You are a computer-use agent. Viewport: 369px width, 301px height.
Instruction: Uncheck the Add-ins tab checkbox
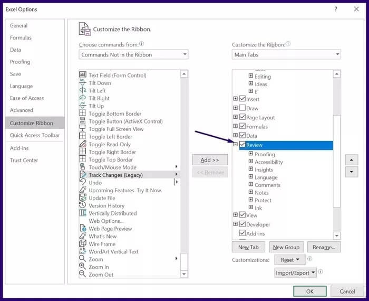(x=242, y=233)
